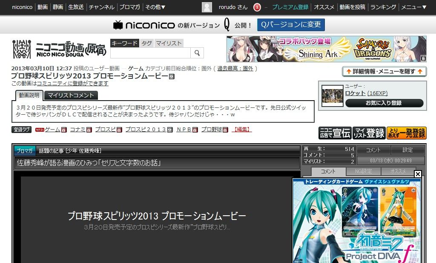Open uploader ロケット profile link
Screen dimensions: 436x263
[x=355, y=93]
